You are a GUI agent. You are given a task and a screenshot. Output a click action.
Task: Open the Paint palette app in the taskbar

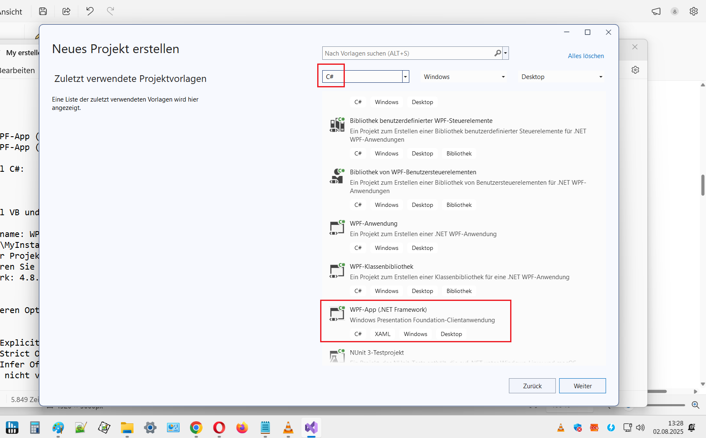(x=58, y=428)
